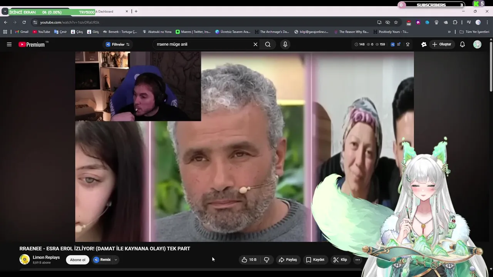
Task: Start voice search with the microphone
Action: pyautogui.click(x=285, y=44)
